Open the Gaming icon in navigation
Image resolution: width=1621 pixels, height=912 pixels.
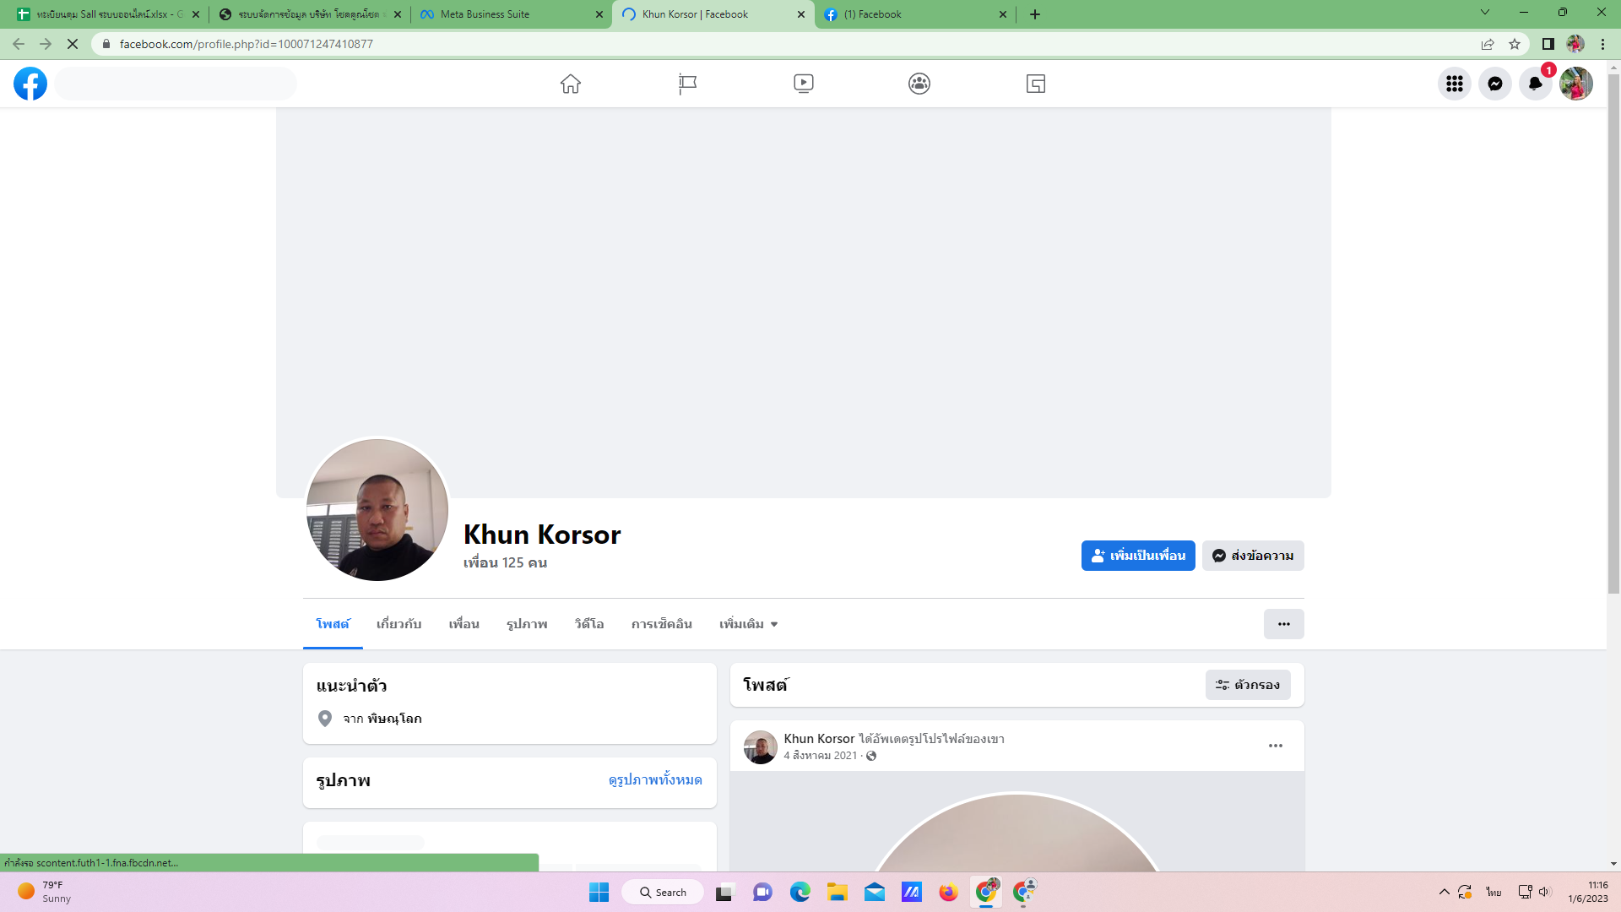pos(1036,84)
